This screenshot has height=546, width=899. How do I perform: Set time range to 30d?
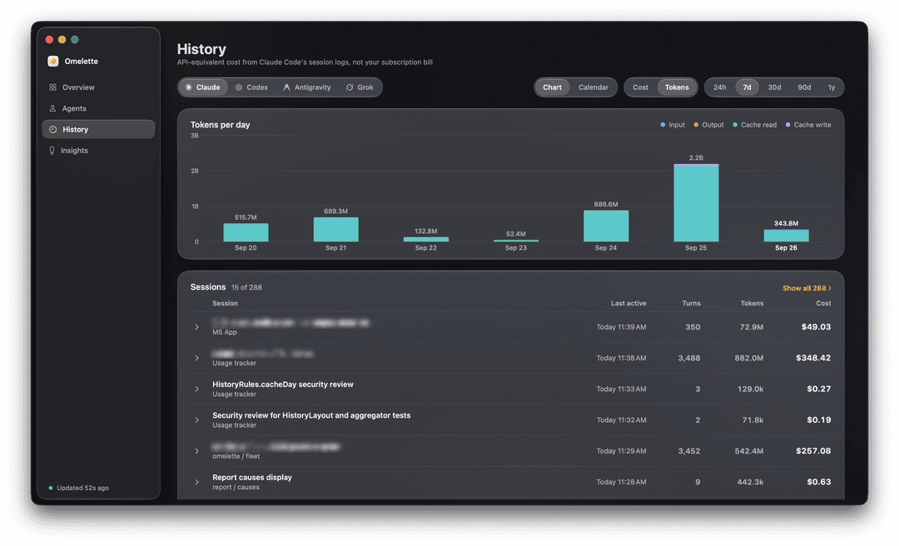click(775, 87)
